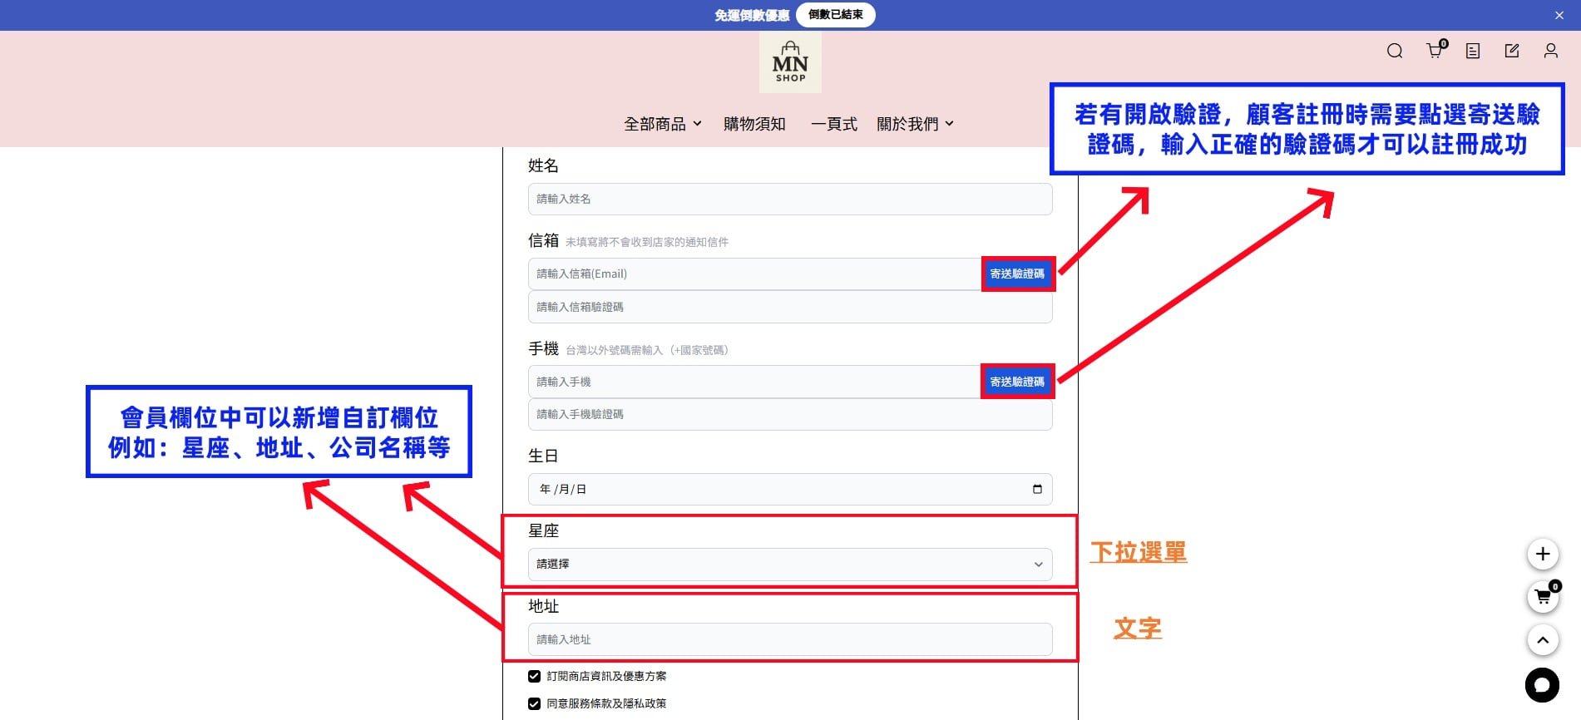Focus the 請輸入信箱(Email) field

click(x=754, y=274)
